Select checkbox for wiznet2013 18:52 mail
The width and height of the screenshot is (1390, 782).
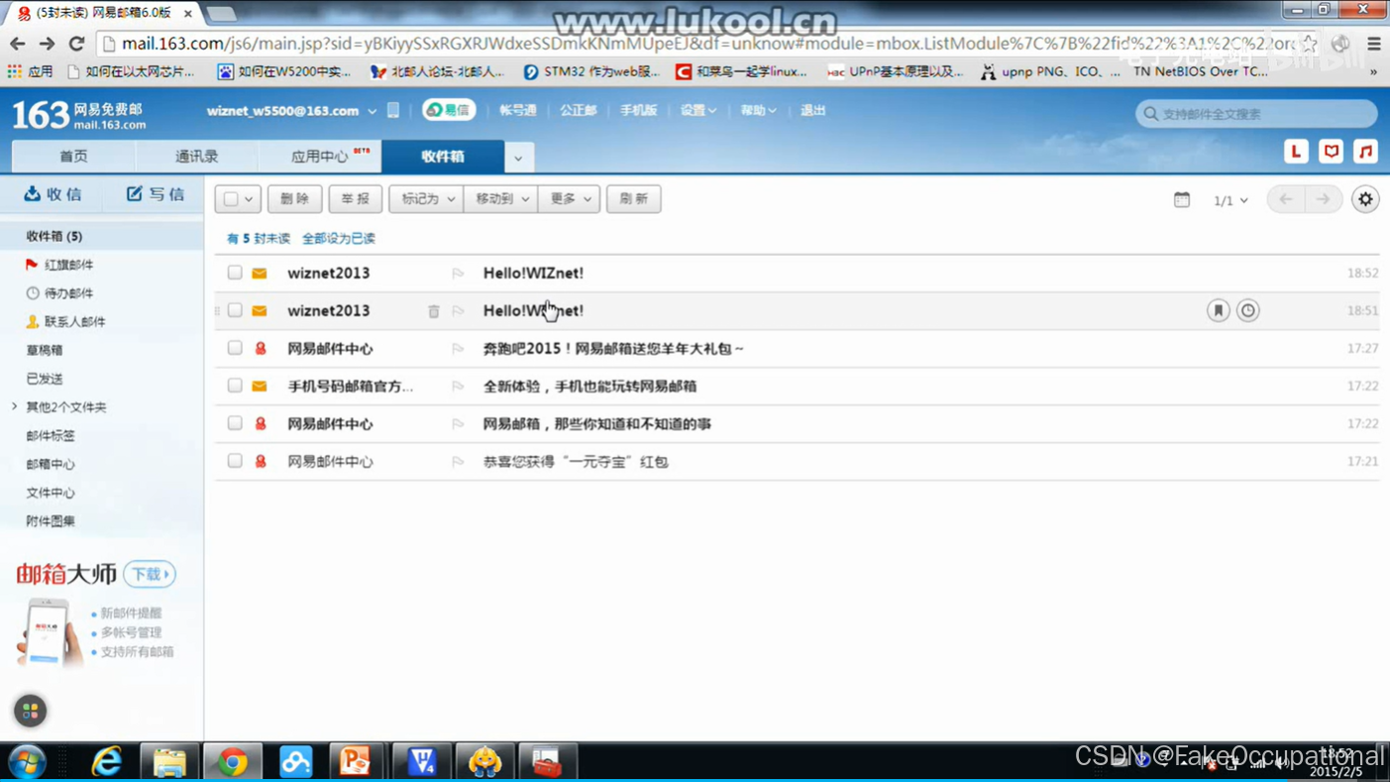[x=235, y=273]
